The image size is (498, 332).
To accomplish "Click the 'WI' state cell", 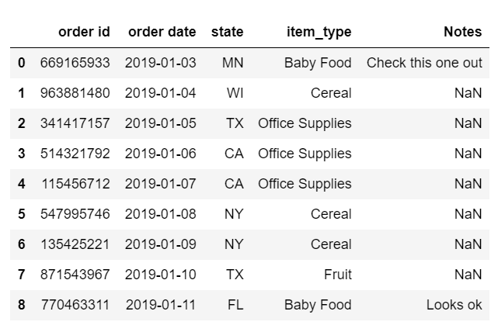I will [235, 93].
